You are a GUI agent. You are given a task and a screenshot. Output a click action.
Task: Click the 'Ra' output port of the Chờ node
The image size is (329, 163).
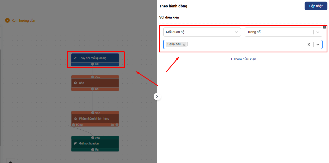pos(93,89)
